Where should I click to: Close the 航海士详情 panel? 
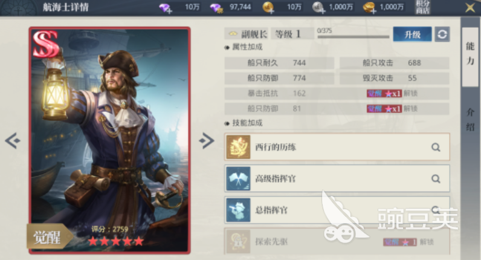[470, 8]
